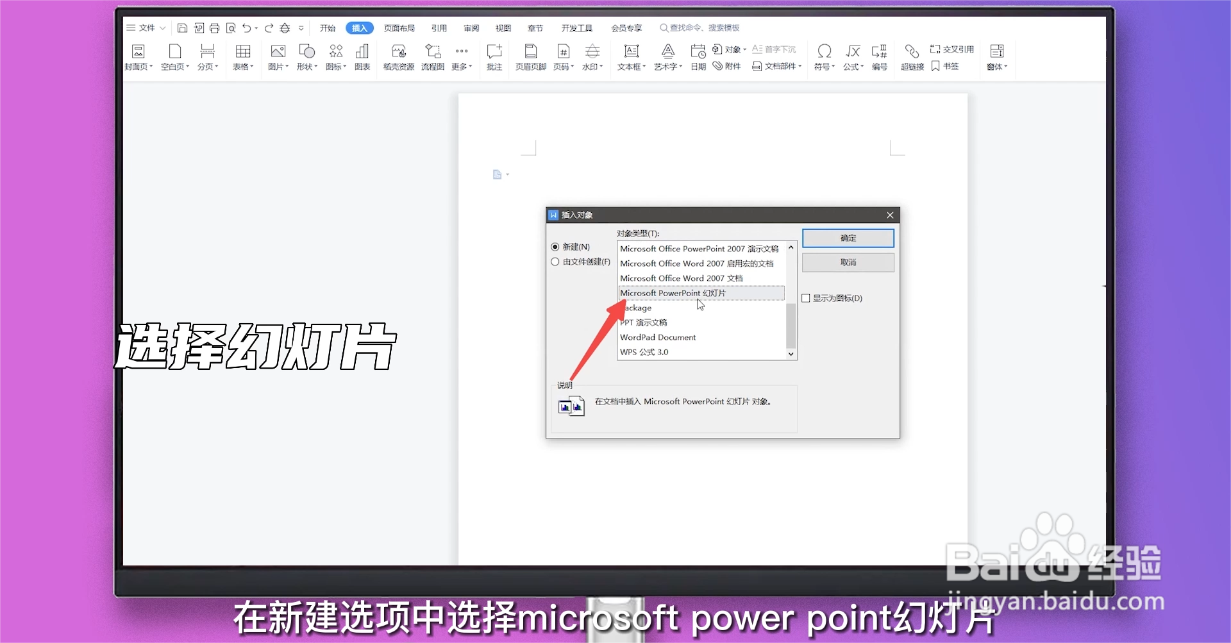Select WPS 公式 3.0 in object list
The width and height of the screenshot is (1231, 643).
point(701,352)
